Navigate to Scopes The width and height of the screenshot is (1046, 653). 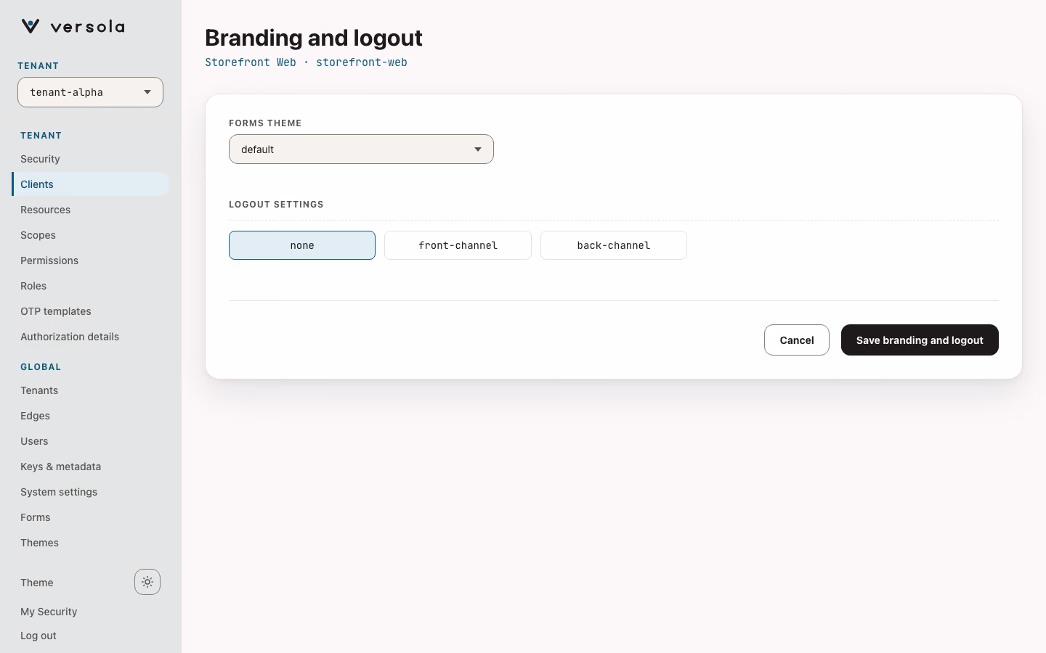[90, 235]
